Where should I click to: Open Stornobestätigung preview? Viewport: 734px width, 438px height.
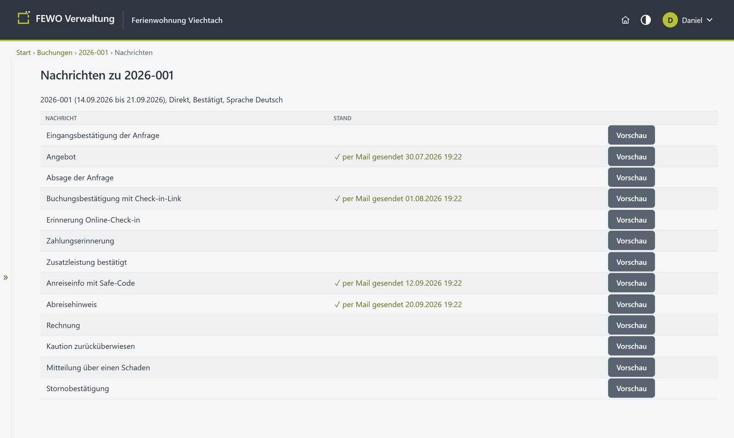[x=631, y=389]
